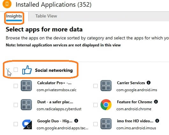169x135 pixels.
Task: Click the Social networking thumbs-up icon
Action: click(x=27, y=70)
